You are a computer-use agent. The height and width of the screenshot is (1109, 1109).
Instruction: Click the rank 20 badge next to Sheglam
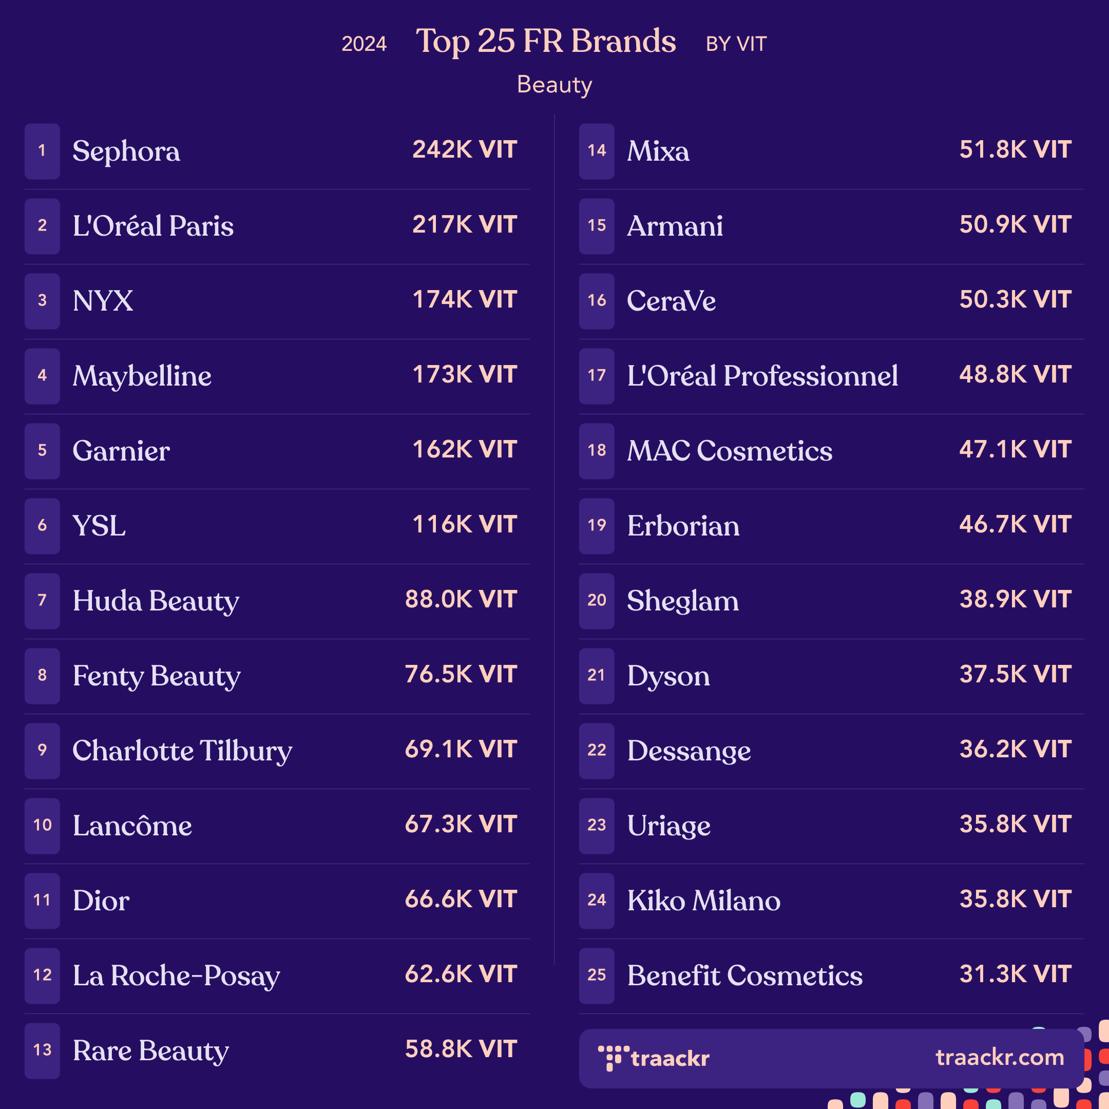click(597, 600)
